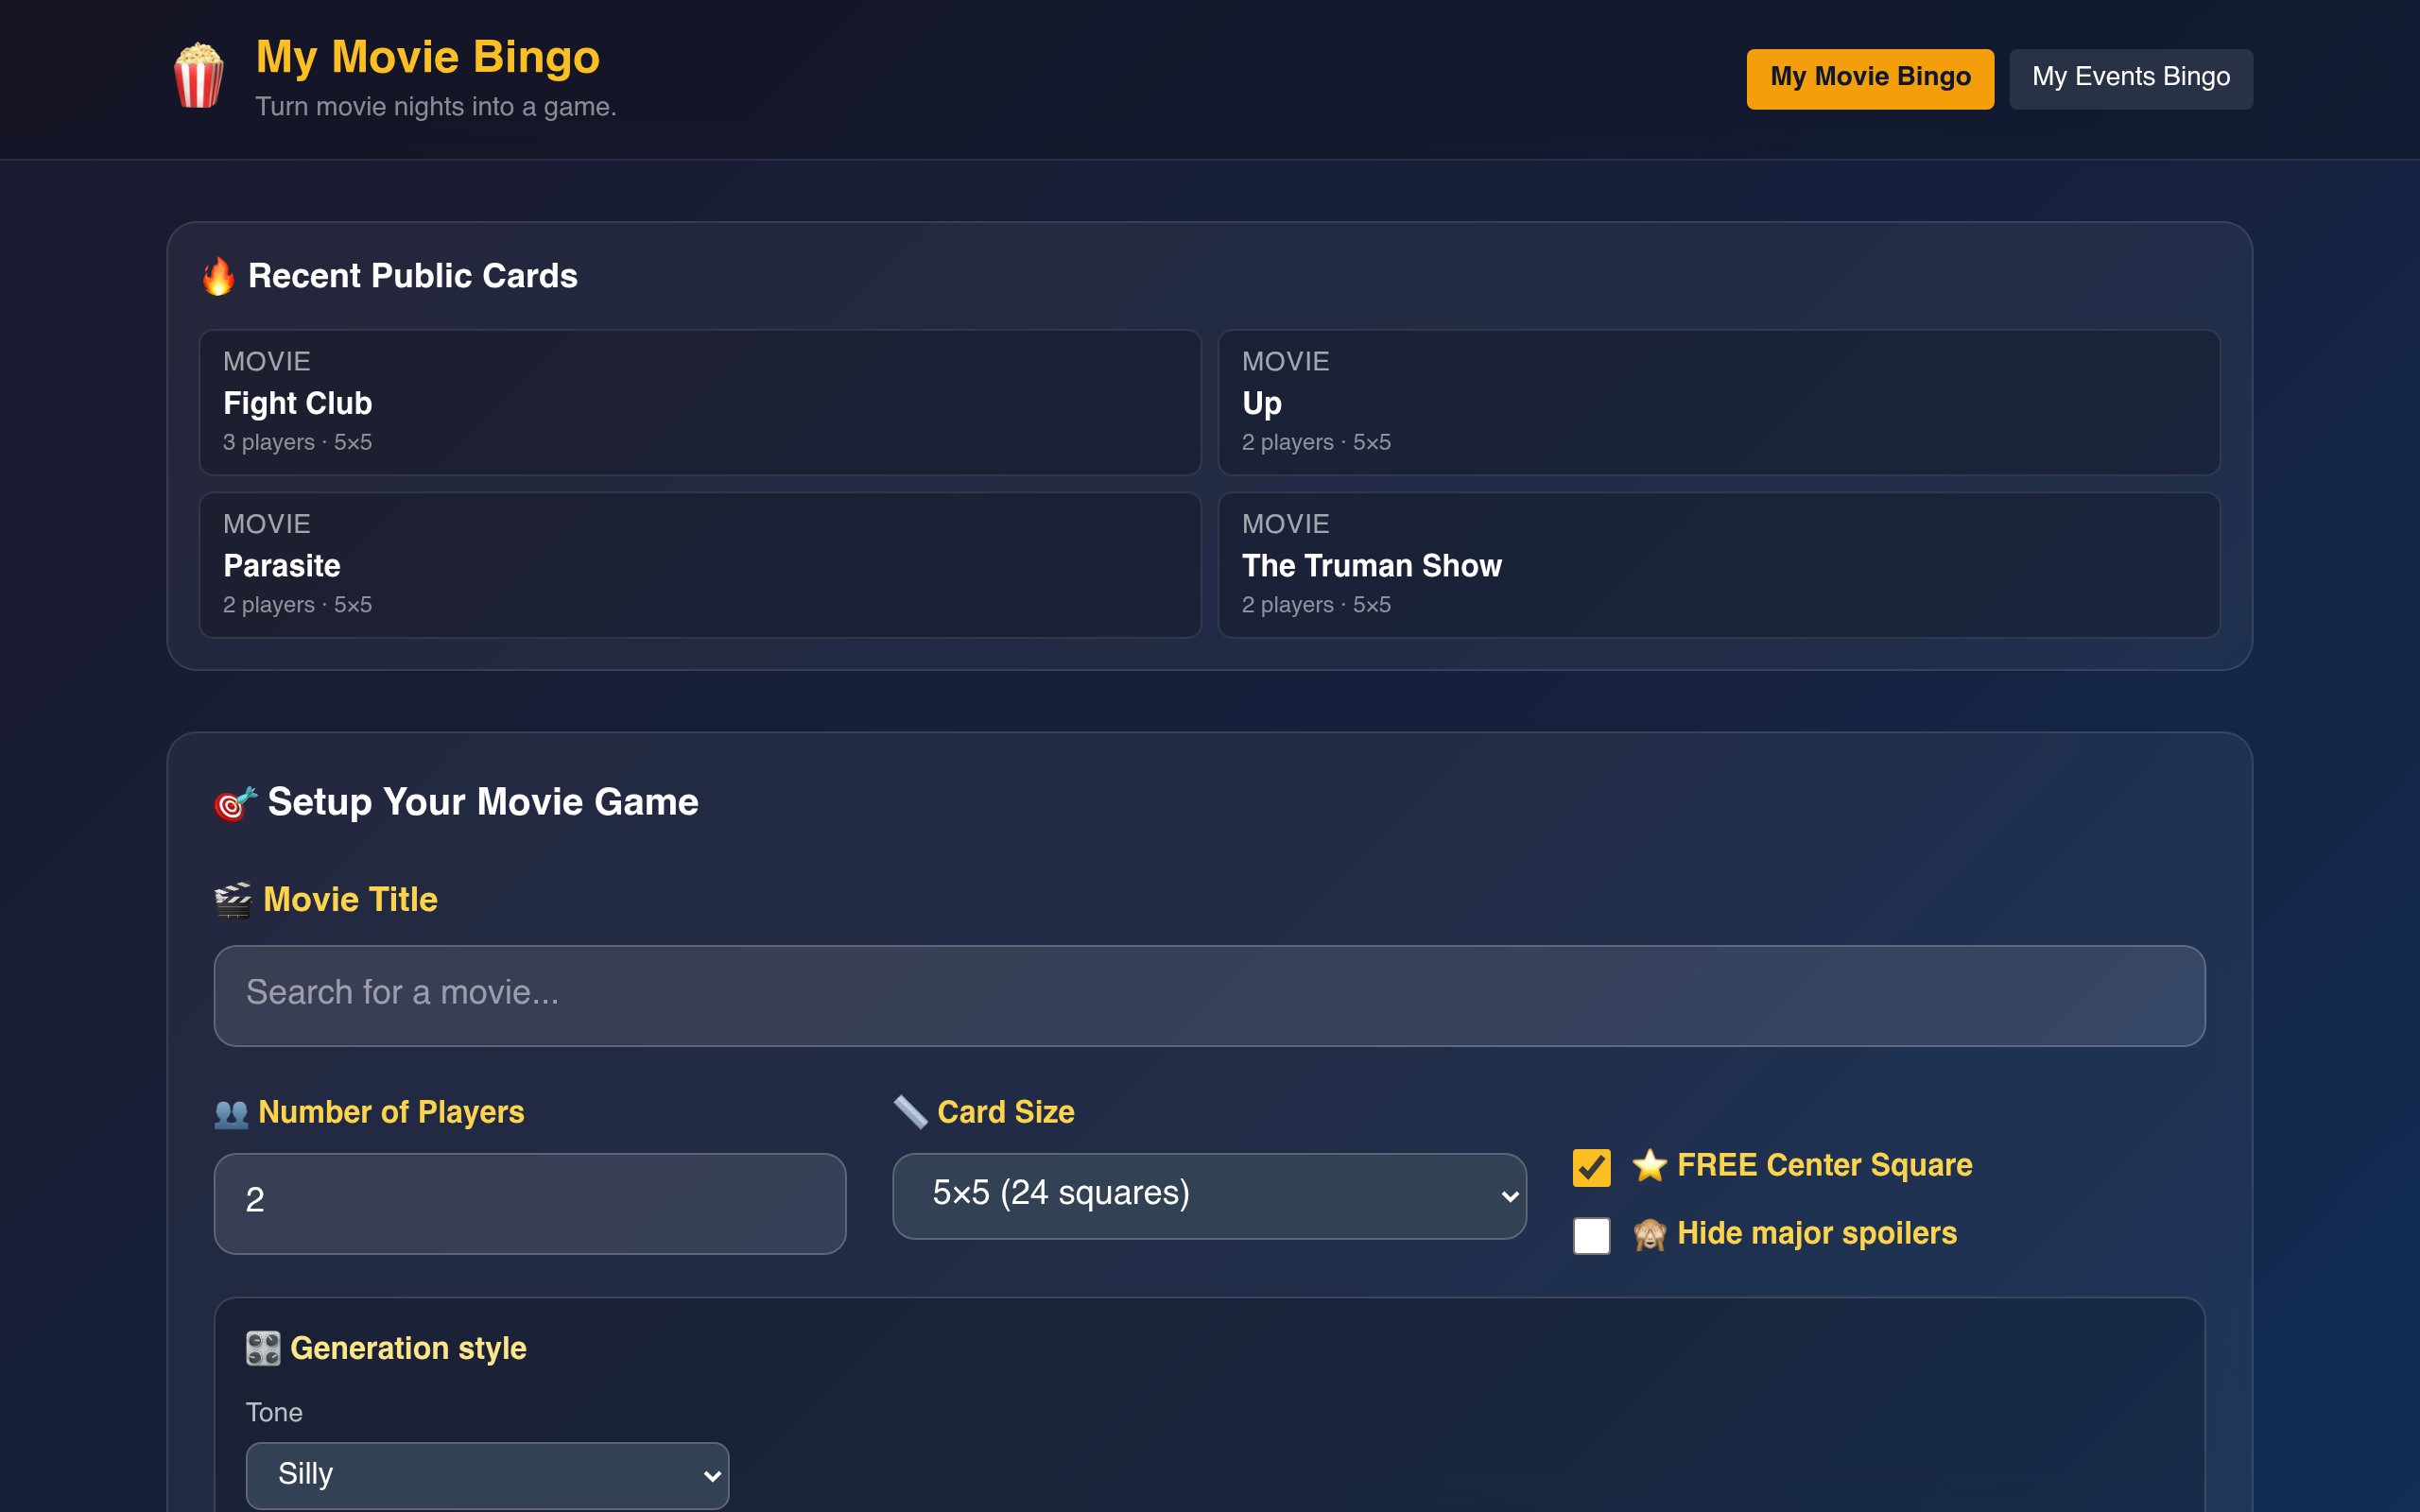Click the ticket icon next to Card Size
This screenshot has width=2420, height=1512.
(909, 1111)
